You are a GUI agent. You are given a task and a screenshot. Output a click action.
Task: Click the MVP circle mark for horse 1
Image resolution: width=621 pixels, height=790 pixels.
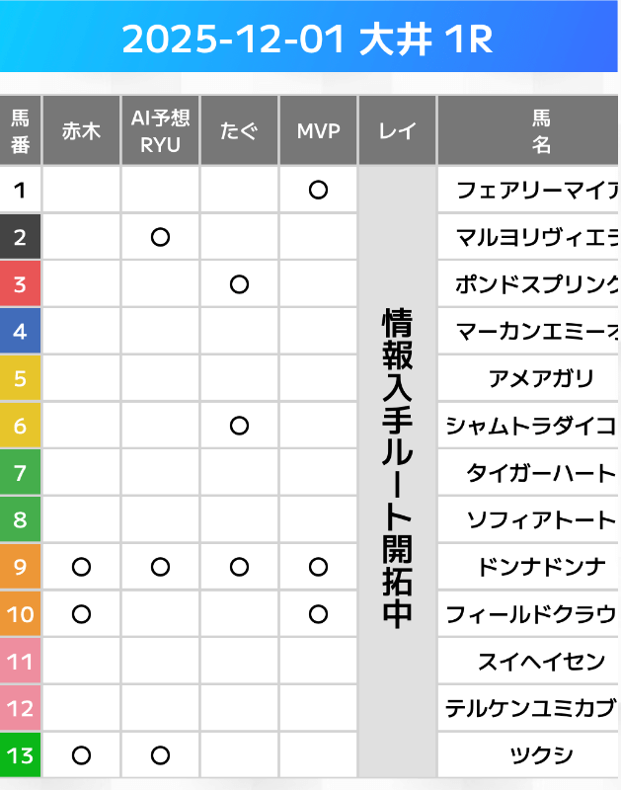tap(318, 190)
